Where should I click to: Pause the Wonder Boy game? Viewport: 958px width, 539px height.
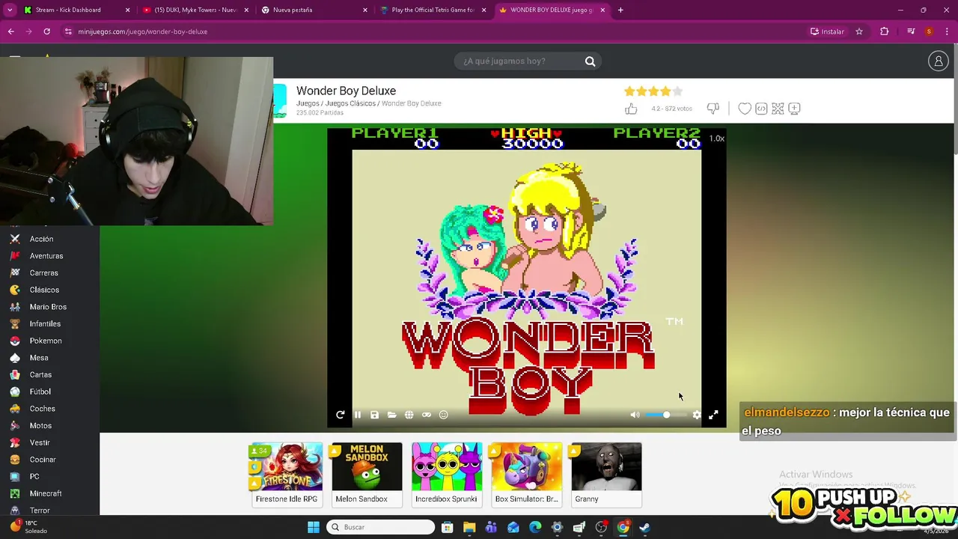pyautogui.click(x=358, y=415)
